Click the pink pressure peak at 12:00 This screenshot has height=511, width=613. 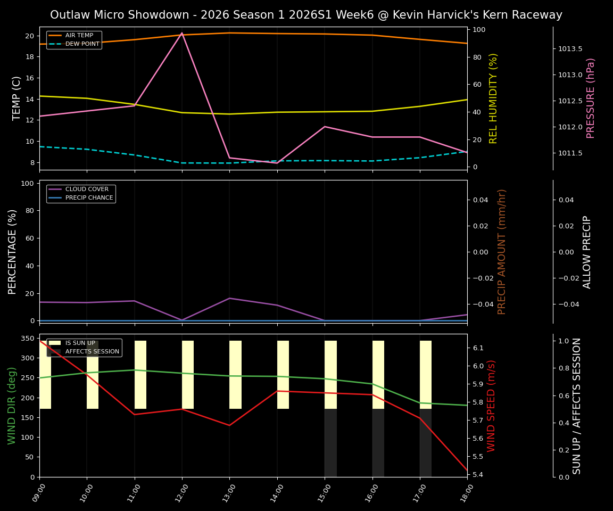tap(183, 34)
